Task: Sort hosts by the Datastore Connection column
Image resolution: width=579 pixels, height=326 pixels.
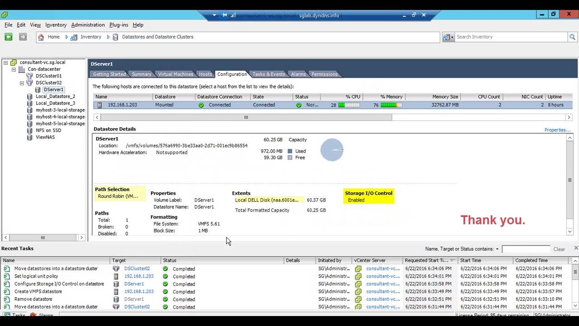Action: tap(222, 97)
